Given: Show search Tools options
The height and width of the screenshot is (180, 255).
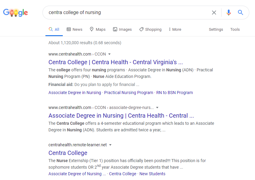Looking at the screenshot, I should [x=235, y=29].
